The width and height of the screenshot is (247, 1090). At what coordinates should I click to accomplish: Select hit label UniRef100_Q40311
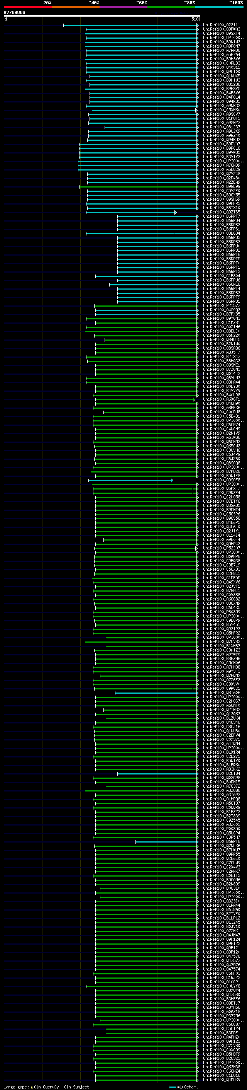[222, 67]
